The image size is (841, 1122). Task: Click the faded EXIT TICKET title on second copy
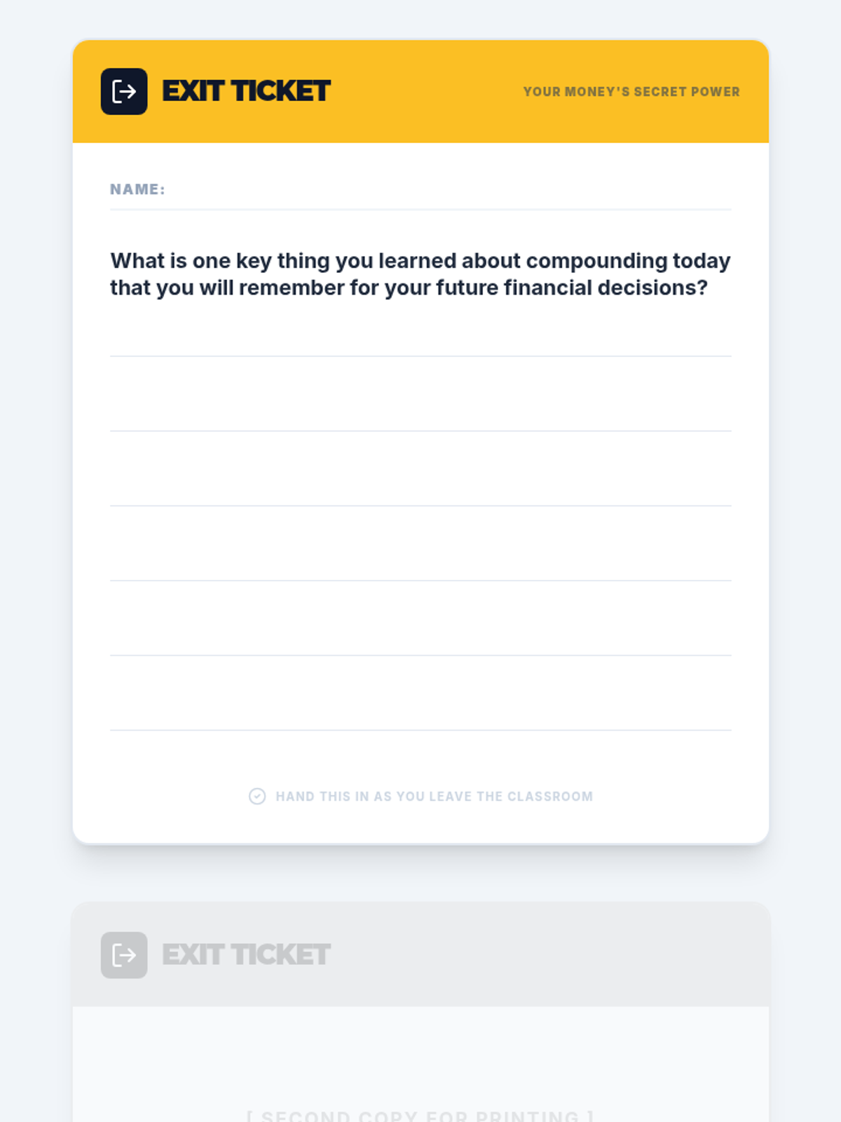click(246, 955)
